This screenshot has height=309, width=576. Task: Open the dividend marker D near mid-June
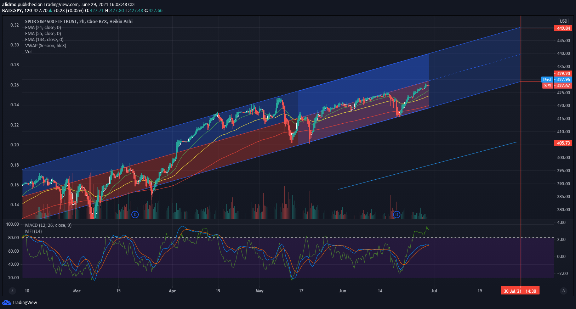[x=397, y=214]
